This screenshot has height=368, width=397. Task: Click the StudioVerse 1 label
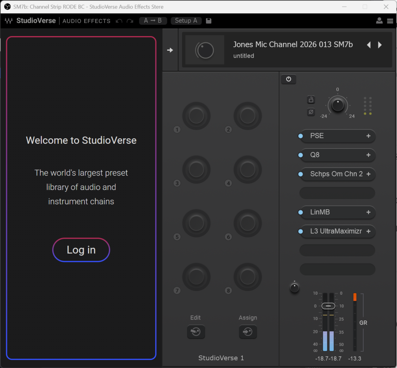221,358
